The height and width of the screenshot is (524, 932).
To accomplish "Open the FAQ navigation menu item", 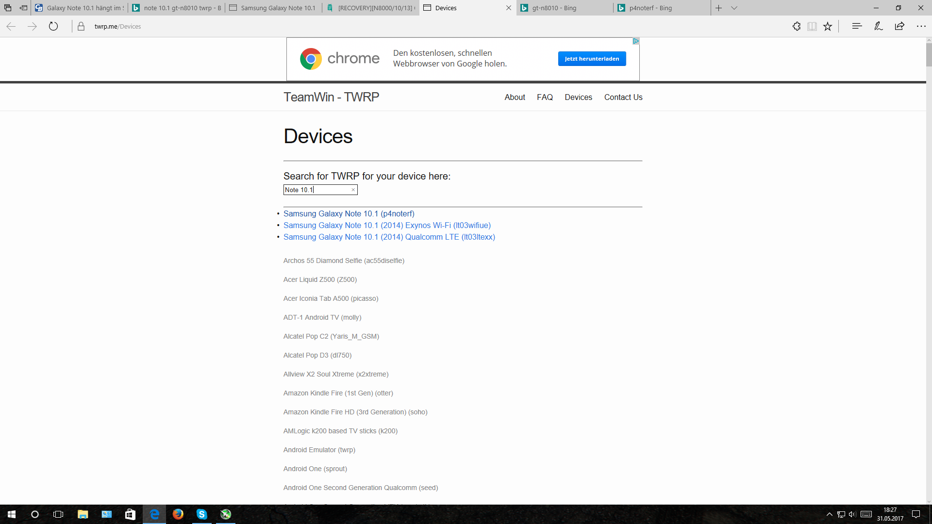I will (x=545, y=97).
